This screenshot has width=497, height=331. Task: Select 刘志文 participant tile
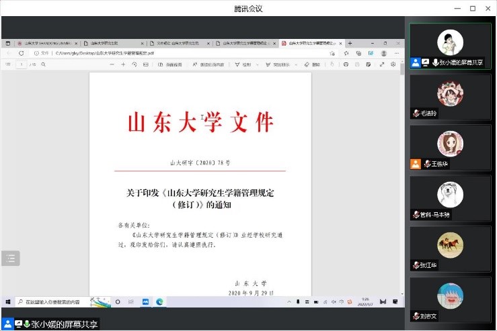(x=450, y=300)
